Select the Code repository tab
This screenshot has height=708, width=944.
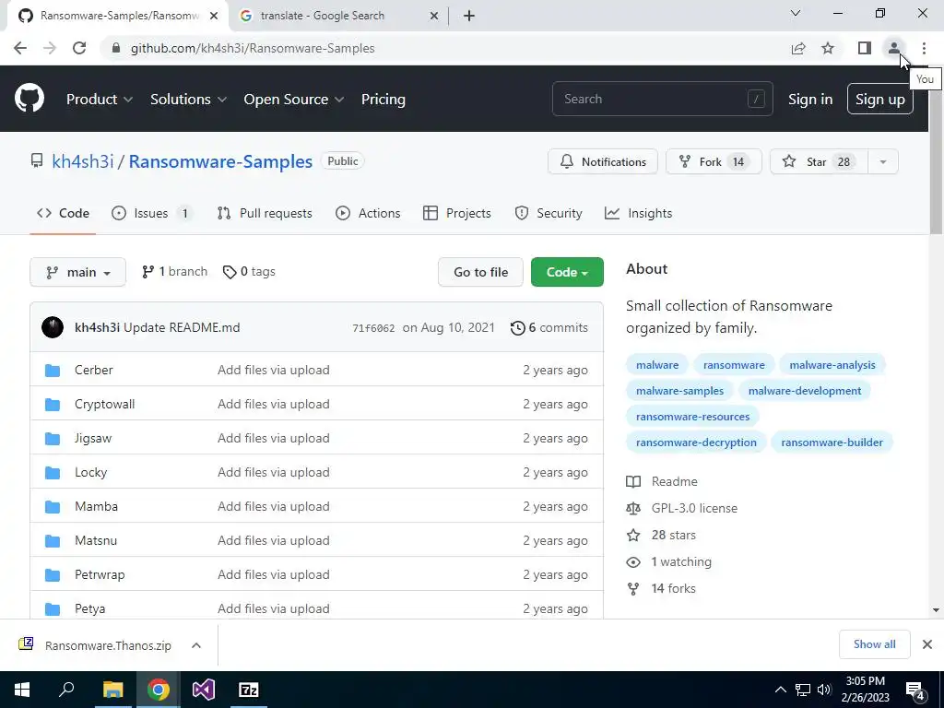[63, 213]
